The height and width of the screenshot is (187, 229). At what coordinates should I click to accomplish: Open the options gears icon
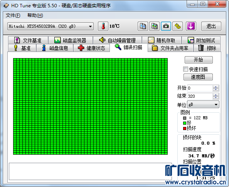(x=177, y=26)
